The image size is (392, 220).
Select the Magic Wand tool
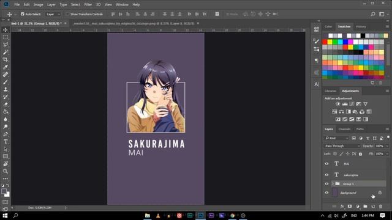6,52
